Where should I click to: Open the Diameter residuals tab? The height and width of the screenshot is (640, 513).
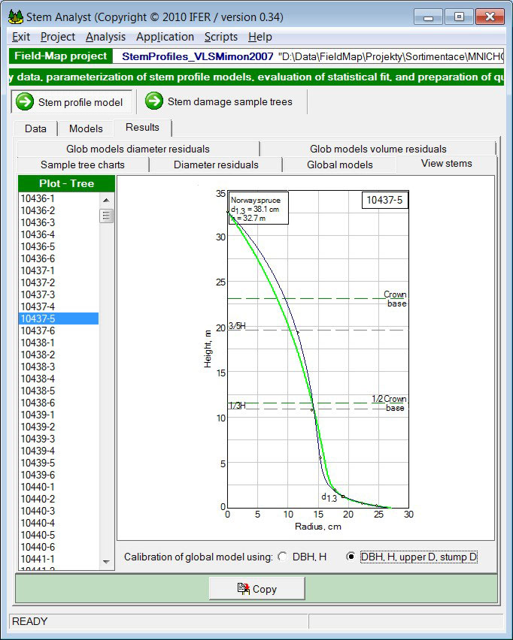215,165
